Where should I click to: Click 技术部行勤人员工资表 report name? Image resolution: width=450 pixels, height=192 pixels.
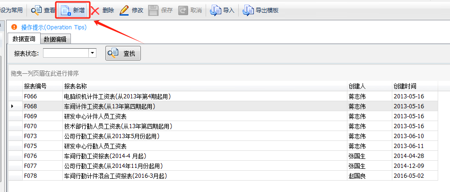[x=118, y=126]
